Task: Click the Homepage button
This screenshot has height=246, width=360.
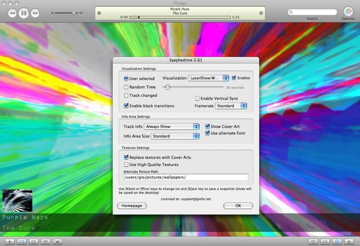Action: (132, 205)
